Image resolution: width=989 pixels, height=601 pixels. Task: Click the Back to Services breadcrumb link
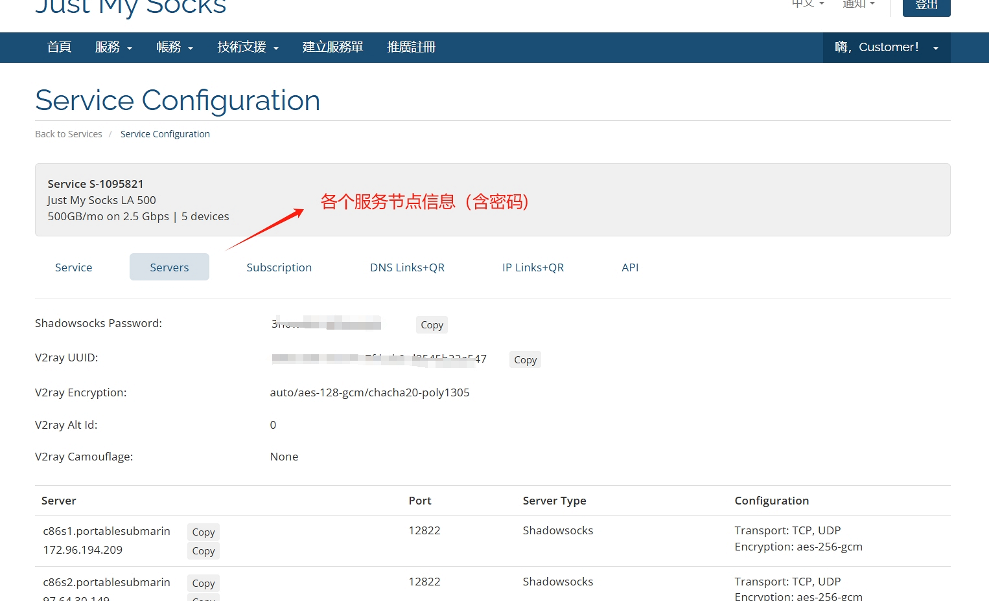68,134
